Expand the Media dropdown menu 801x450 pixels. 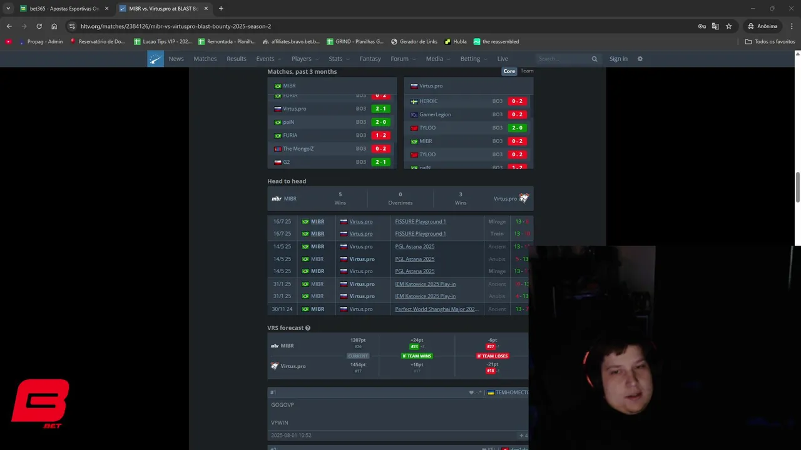pos(439,59)
